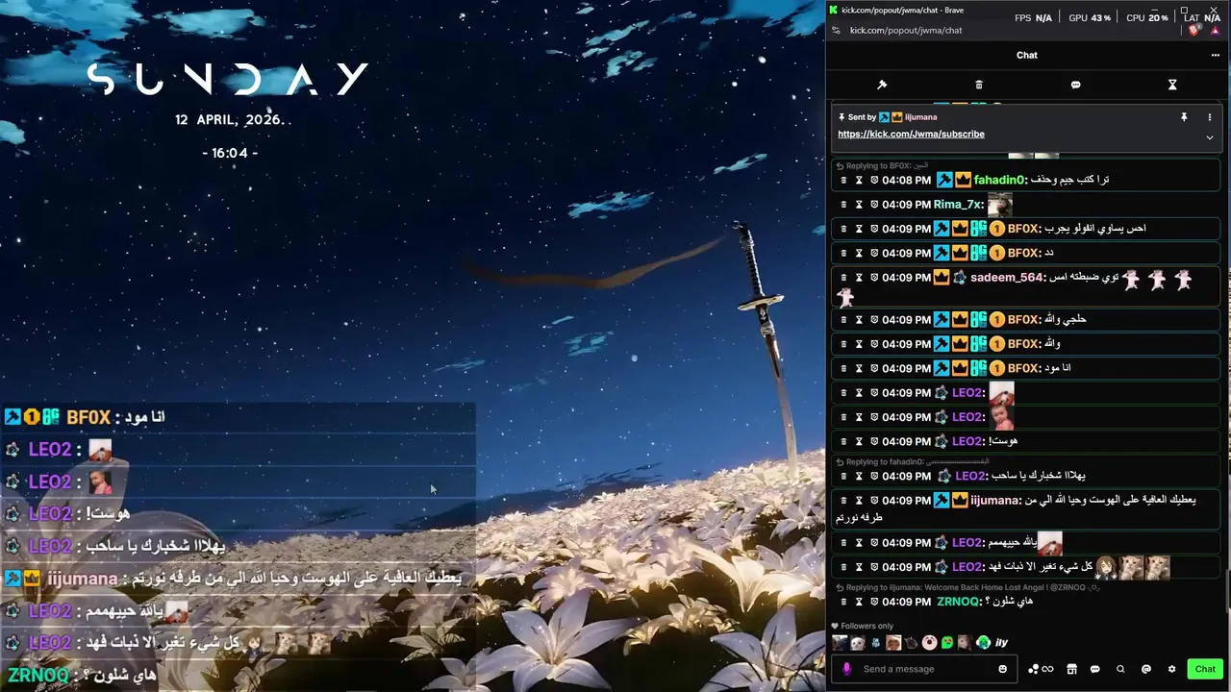Open chat settings gear icon
Viewport: 1231px width, 692px height.
[x=1171, y=669]
